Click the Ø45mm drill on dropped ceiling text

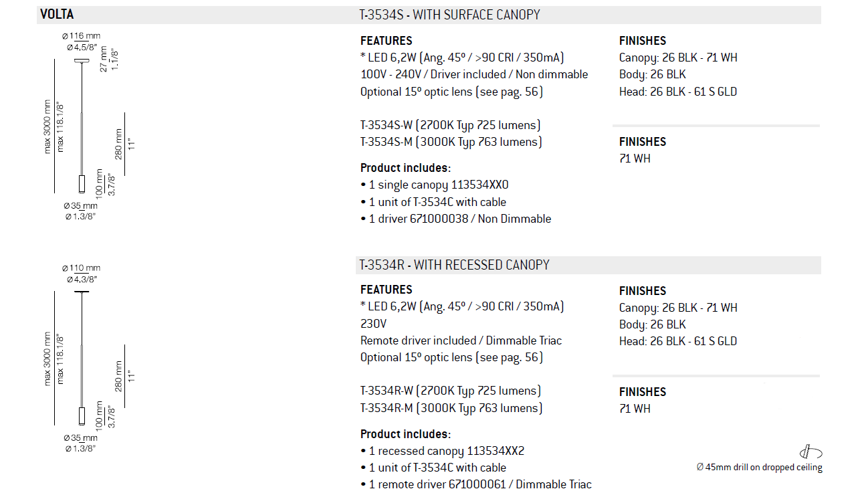pyautogui.click(x=759, y=468)
